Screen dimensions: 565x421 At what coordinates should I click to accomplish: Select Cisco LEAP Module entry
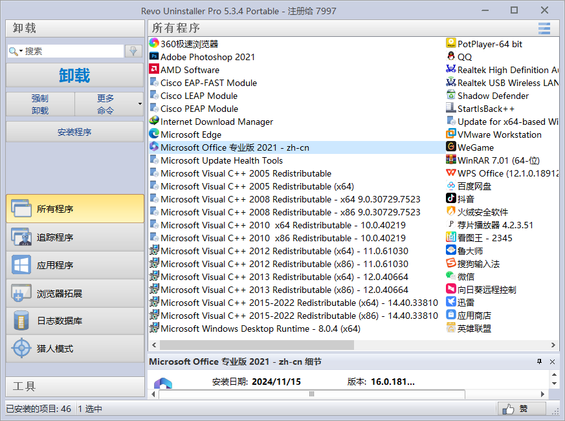coord(199,96)
